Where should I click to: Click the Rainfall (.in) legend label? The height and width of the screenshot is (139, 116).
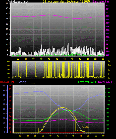coord(7,82)
